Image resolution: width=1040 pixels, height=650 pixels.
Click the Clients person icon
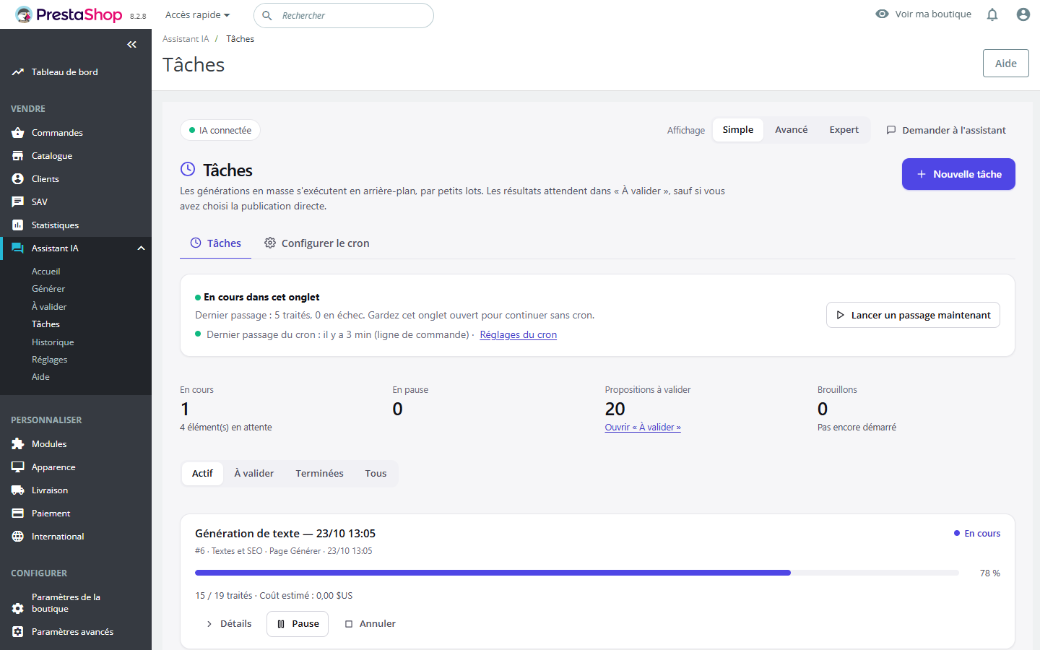18,179
